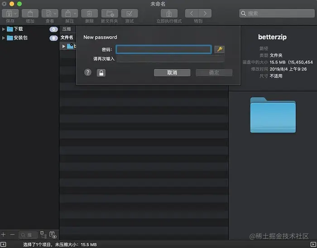Click the modification date 2019/8/4 上午9:26

point(288,69)
